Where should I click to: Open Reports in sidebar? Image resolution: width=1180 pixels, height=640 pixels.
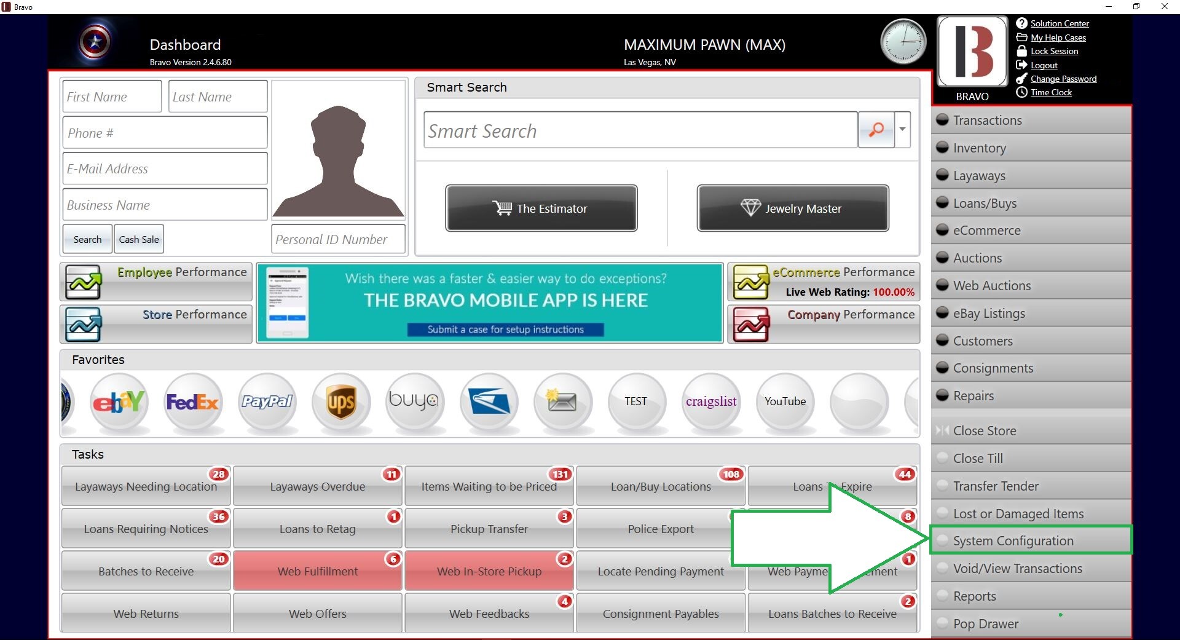[x=1031, y=596]
